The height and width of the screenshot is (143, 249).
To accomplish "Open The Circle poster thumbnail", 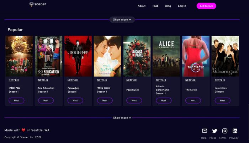I will tap(196, 56).
